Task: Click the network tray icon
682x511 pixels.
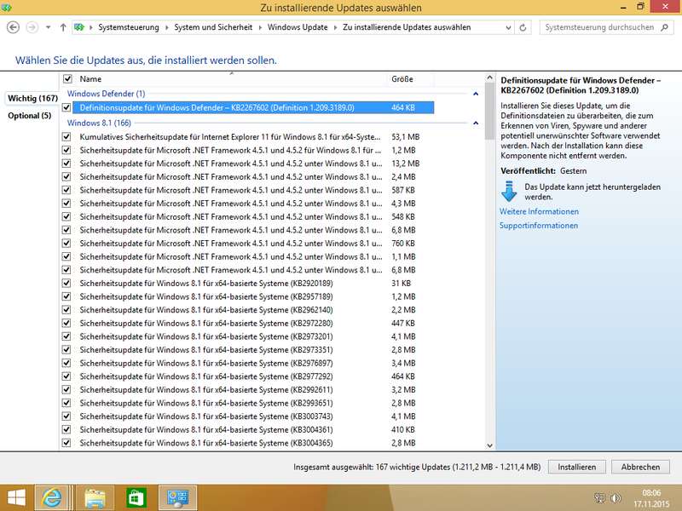Action: point(599,498)
